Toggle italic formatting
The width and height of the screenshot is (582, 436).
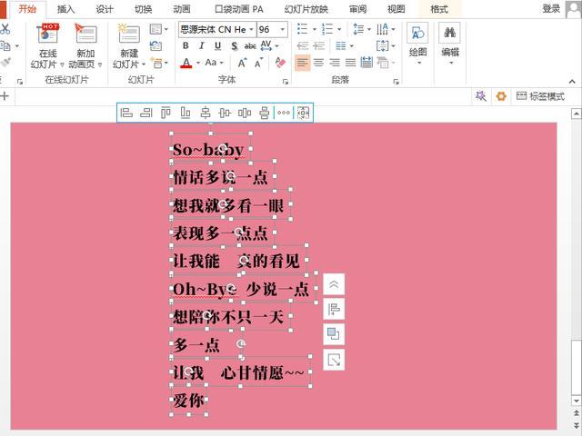(x=201, y=46)
